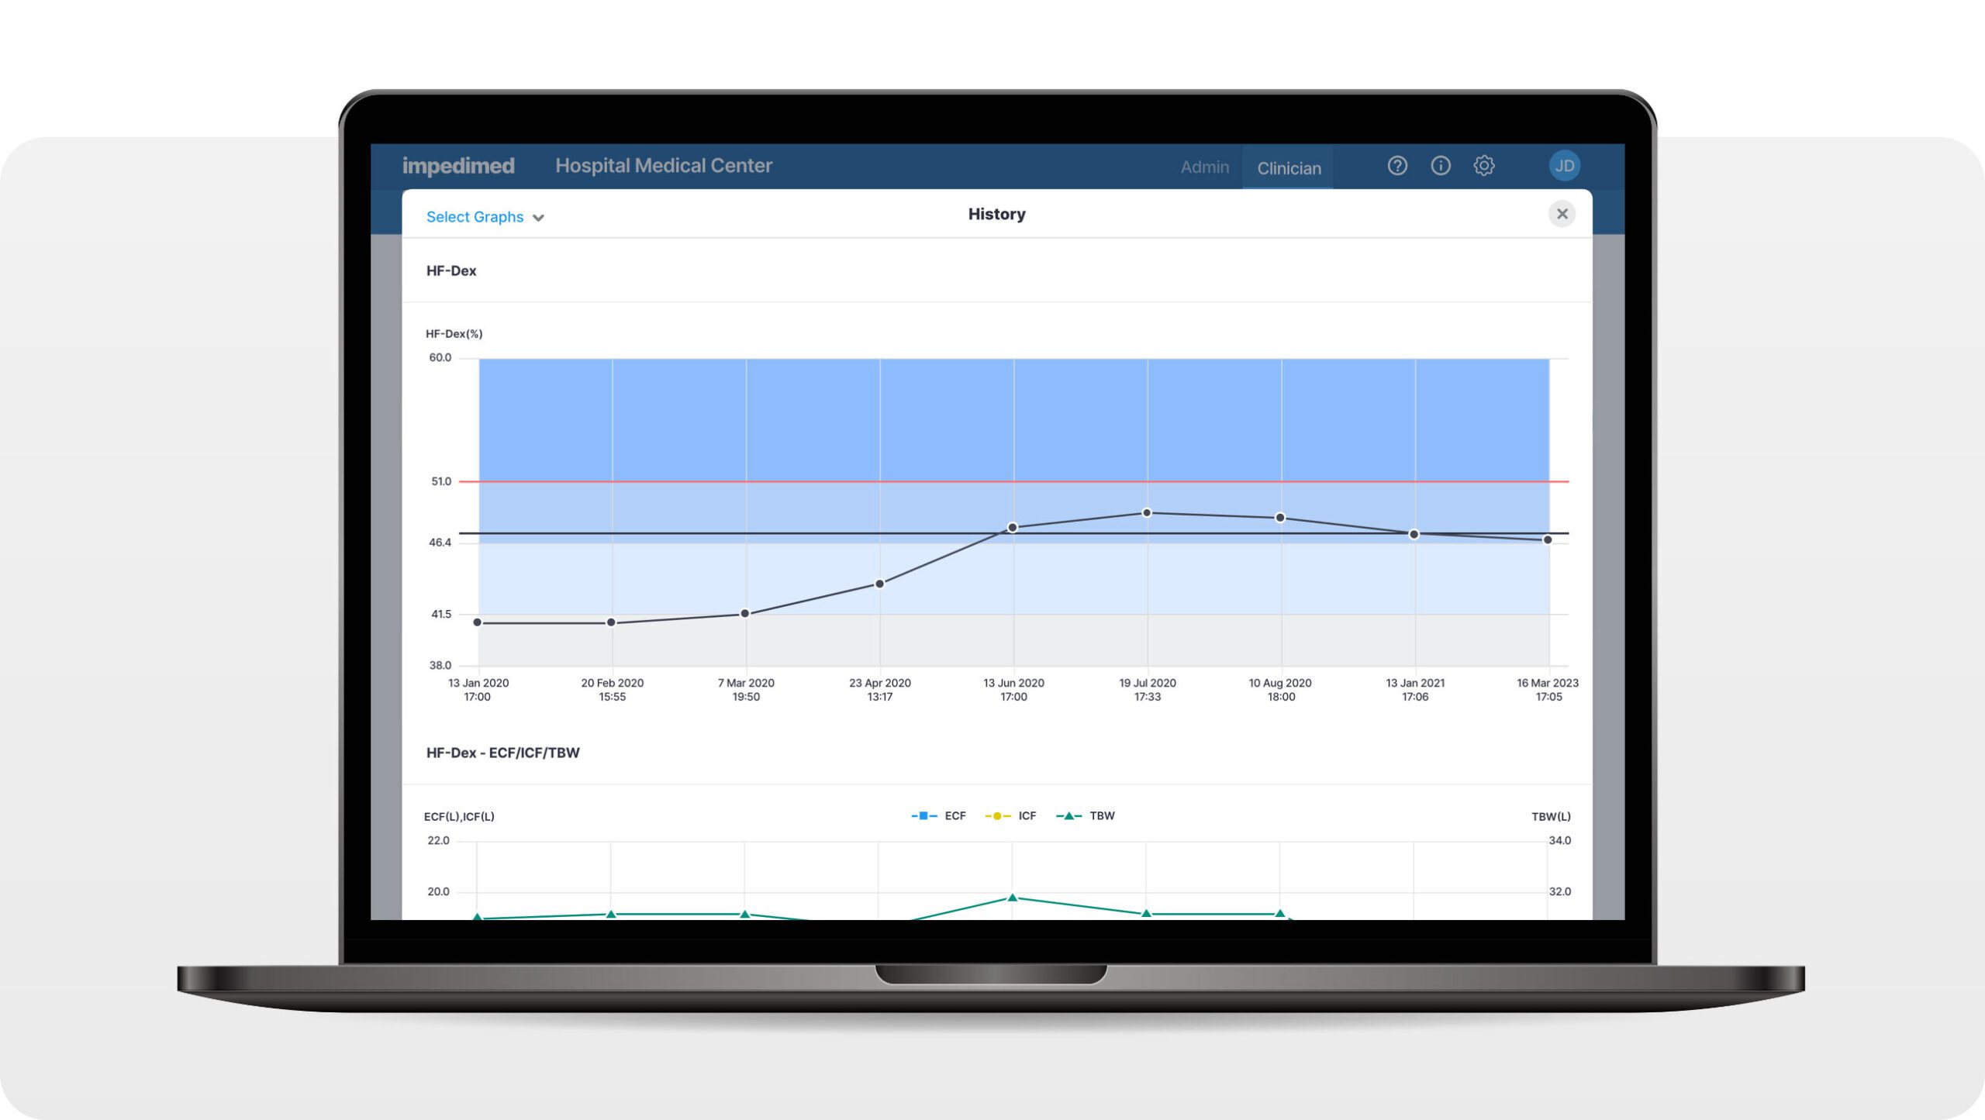Screen dimensions: 1985x1120
Task: Click the help question mark icon
Action: (x=1396, y=166)
